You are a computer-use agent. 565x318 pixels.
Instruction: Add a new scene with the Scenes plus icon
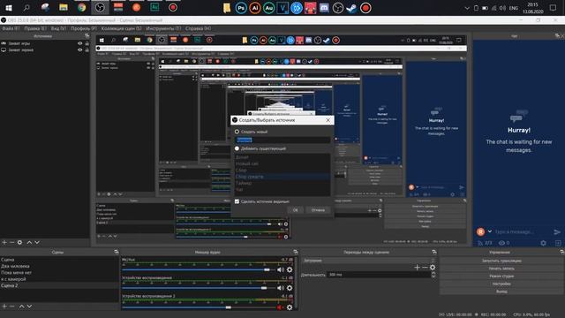pyautogui.click(x=4, y=307)
